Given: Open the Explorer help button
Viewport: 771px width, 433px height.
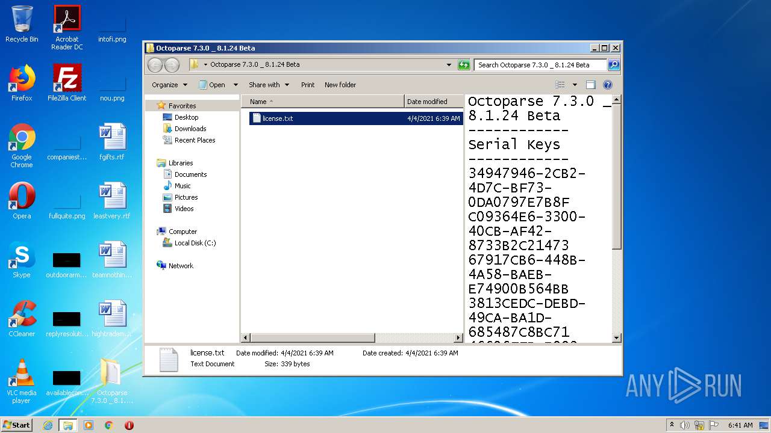Looking at the screenshot, I should pyautogui.click(x=608, y=85).
